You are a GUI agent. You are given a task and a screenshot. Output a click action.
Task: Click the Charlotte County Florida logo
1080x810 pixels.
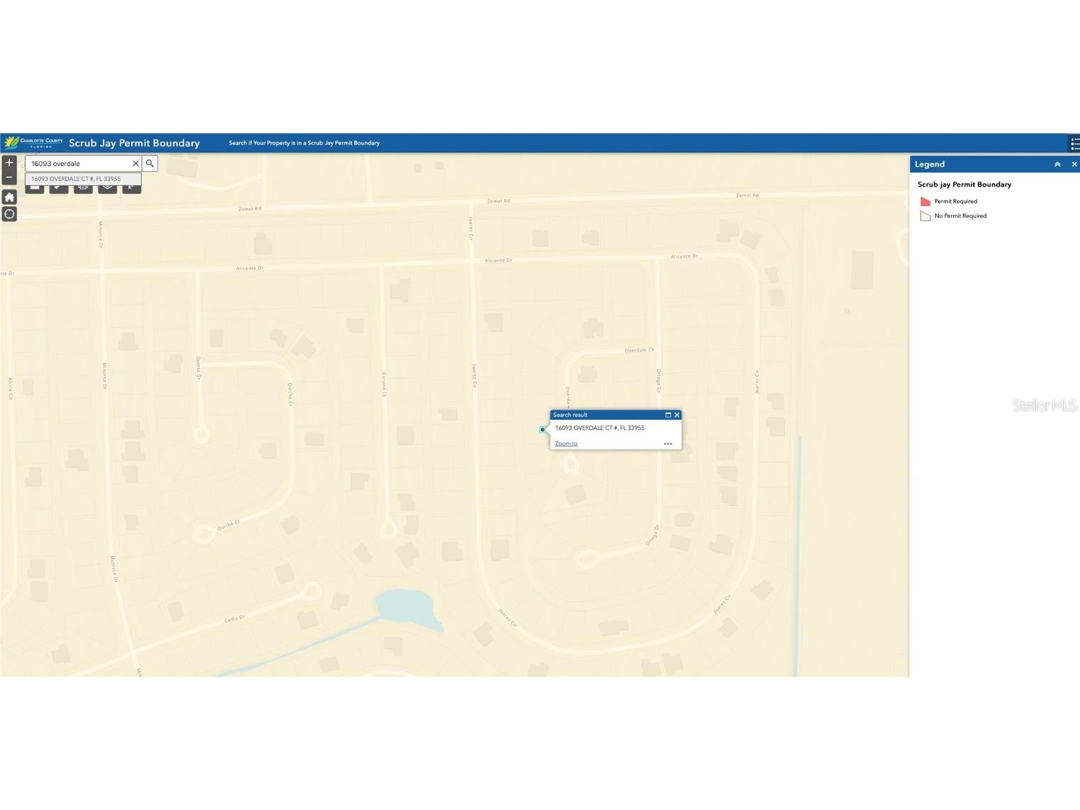coord(33,143)
